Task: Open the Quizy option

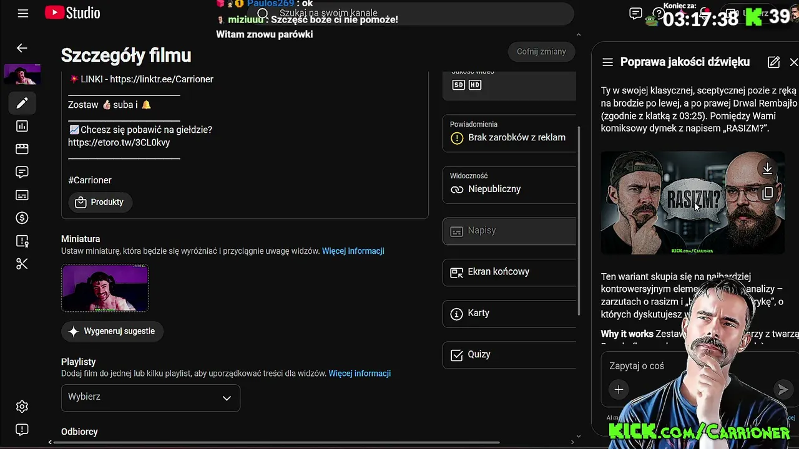Action: [509, 354]
